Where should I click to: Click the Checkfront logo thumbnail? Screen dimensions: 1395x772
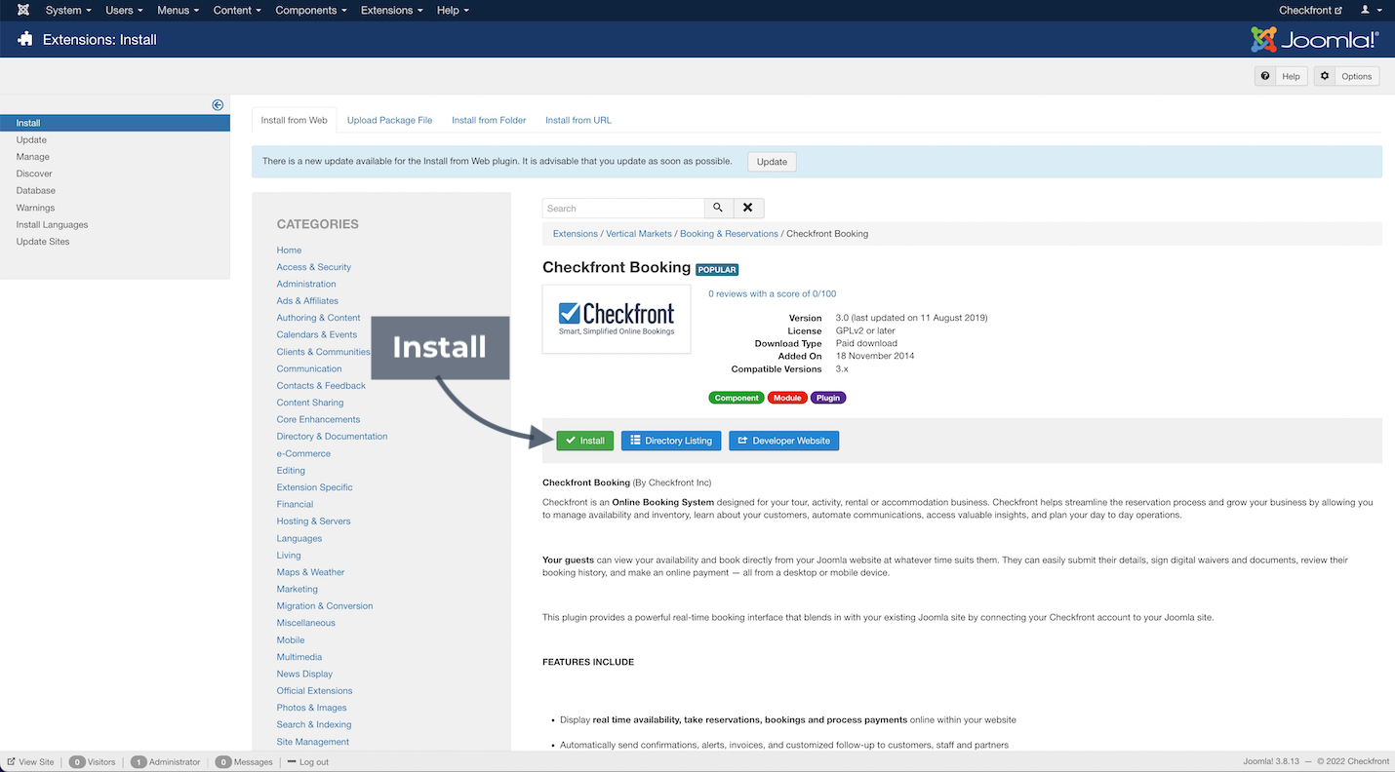point(617,319)
